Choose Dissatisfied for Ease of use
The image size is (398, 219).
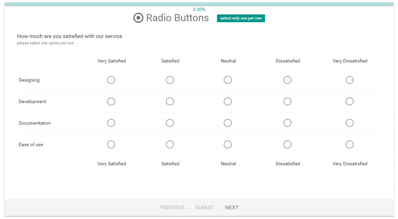pyautogui.click(x=288, y=144)
